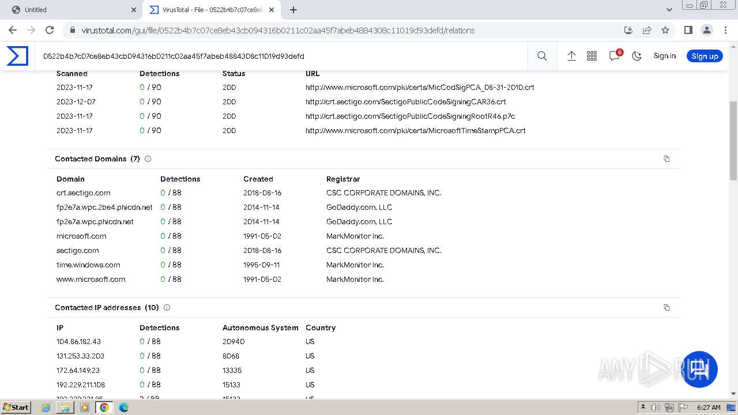Close the VirusTotal tab
The image size is (738, 415).
click(272, 10)
